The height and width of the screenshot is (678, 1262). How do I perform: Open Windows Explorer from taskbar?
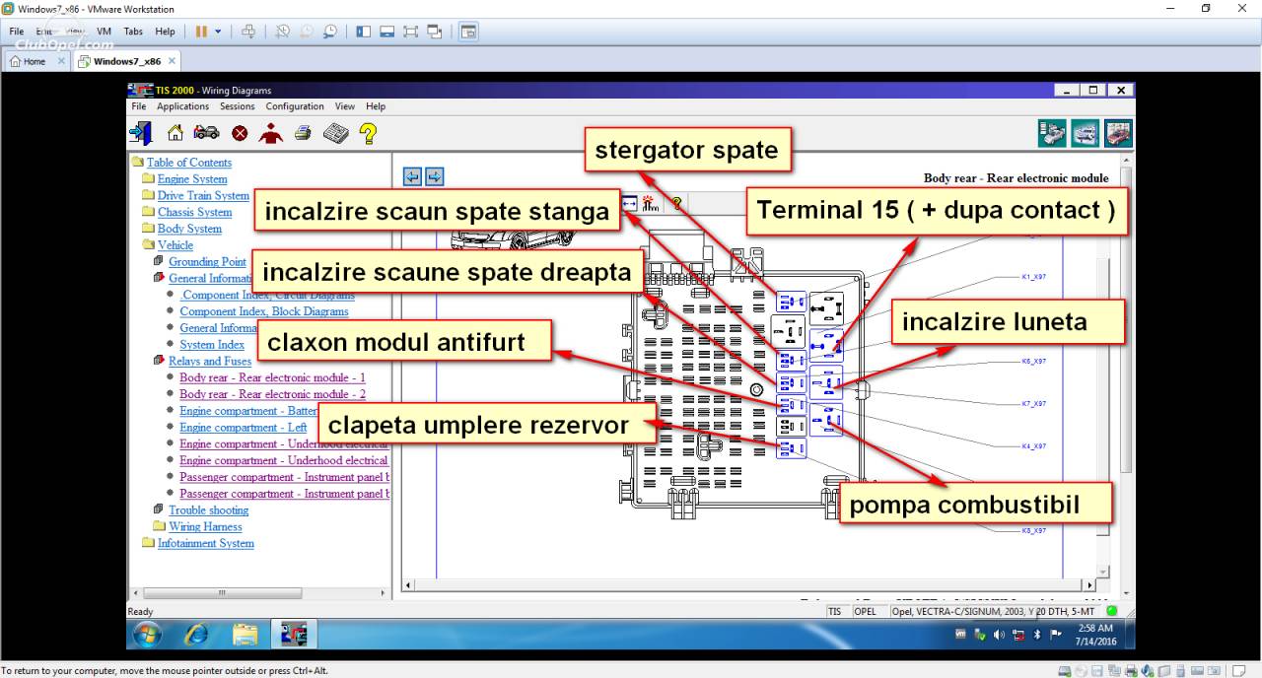245,634
